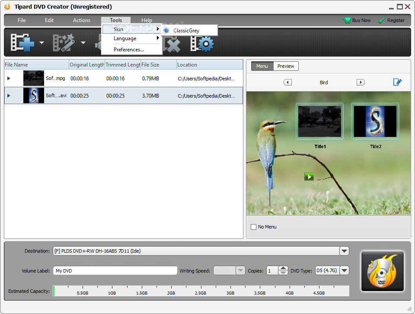This screenshot has width=415, height=314.
Task: Select the ClassicGrey skin radio option
Action: pyautogui.click(x=166, y=30)
